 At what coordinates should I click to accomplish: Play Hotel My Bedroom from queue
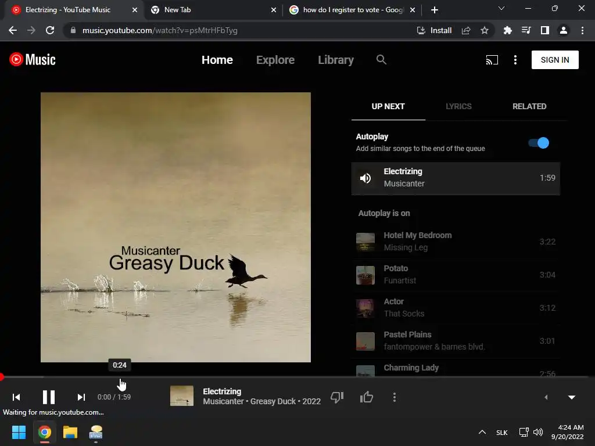[x=456, y=242]
